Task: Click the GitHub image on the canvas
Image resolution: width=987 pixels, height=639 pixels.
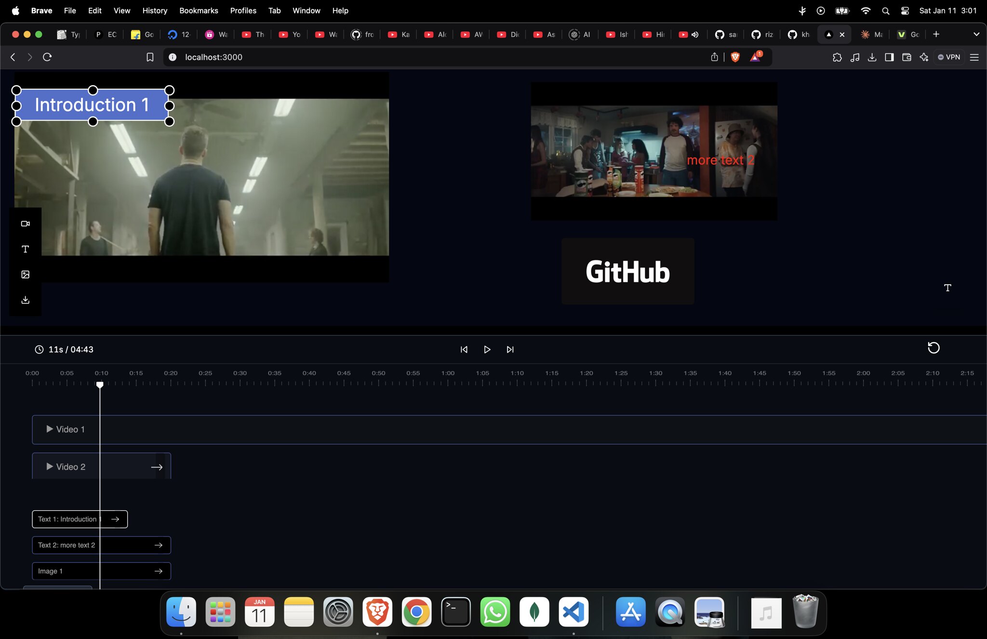Action: [x=627, y=271]
